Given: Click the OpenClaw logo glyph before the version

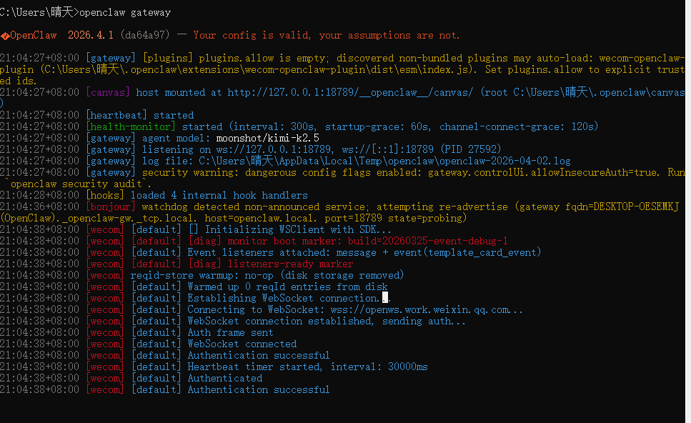Looking at the screenshot, I should tap(5, 35).
